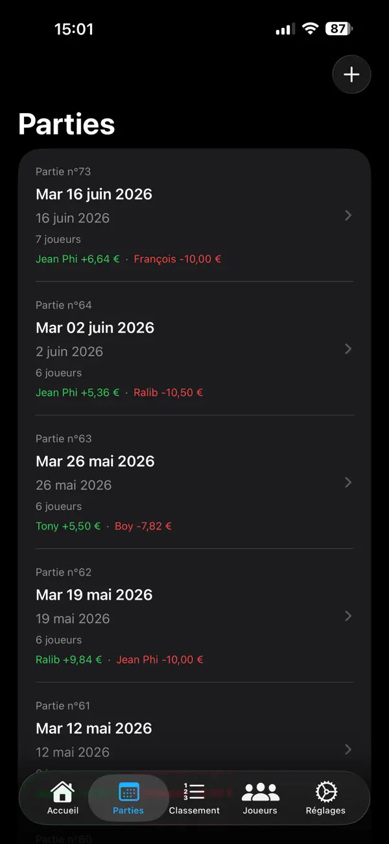389x844 pixels.
Task: Expand chevron for Mar 19 mai 2026
Action: coord(348,616)
